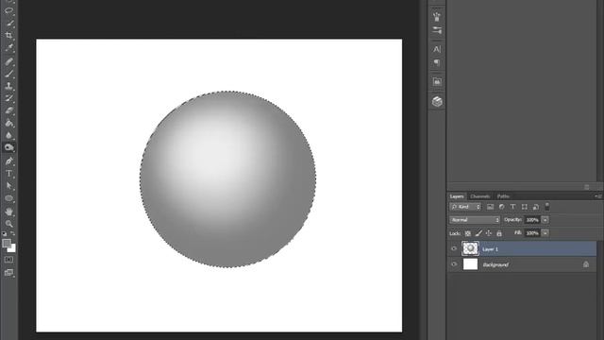This screenshot has height=340, width=604.
Task: Hide the Background layer eye icon
Action: coord(454,264)
